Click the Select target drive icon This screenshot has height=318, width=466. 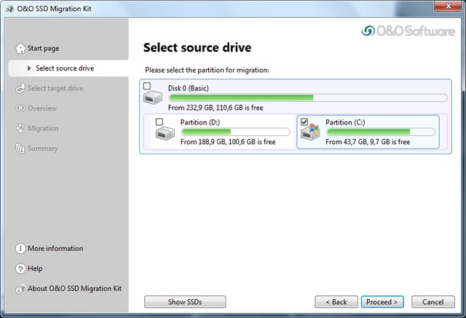click(20, 89)
